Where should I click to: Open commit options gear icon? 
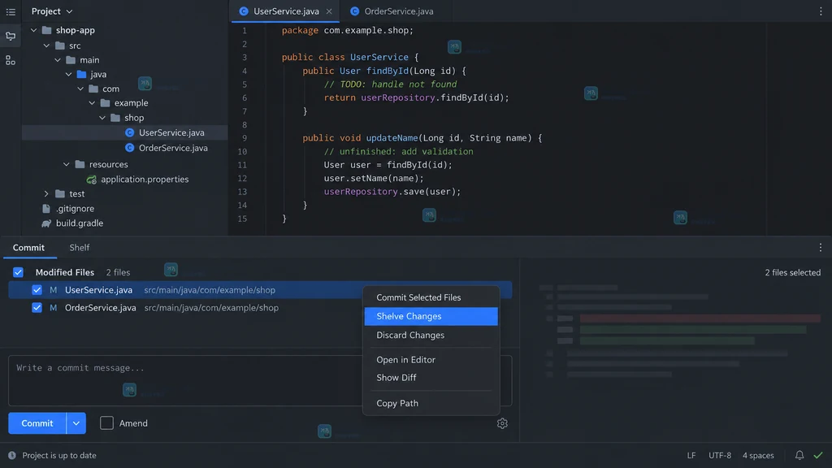(502, 423)
